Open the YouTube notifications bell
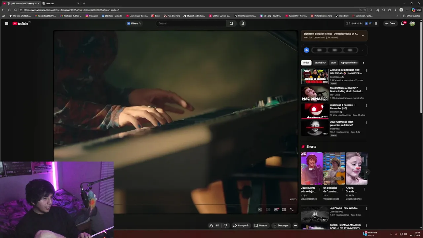This screenshot has height=238, width=423. [x=403, y=23]
